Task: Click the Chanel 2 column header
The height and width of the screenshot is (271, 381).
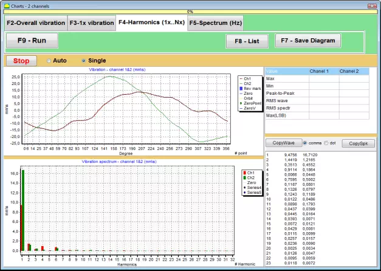Action: click(x=354, y=71)
